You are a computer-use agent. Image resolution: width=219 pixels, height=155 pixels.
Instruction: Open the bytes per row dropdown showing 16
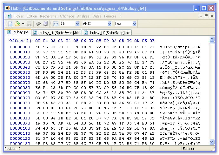pyautogui.click(x=77, y=24)
